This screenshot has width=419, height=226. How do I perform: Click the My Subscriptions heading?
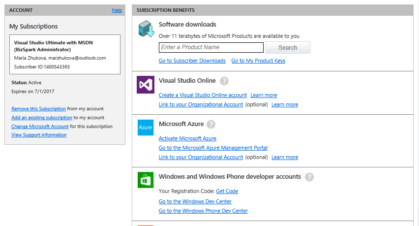tap(33, 27)
